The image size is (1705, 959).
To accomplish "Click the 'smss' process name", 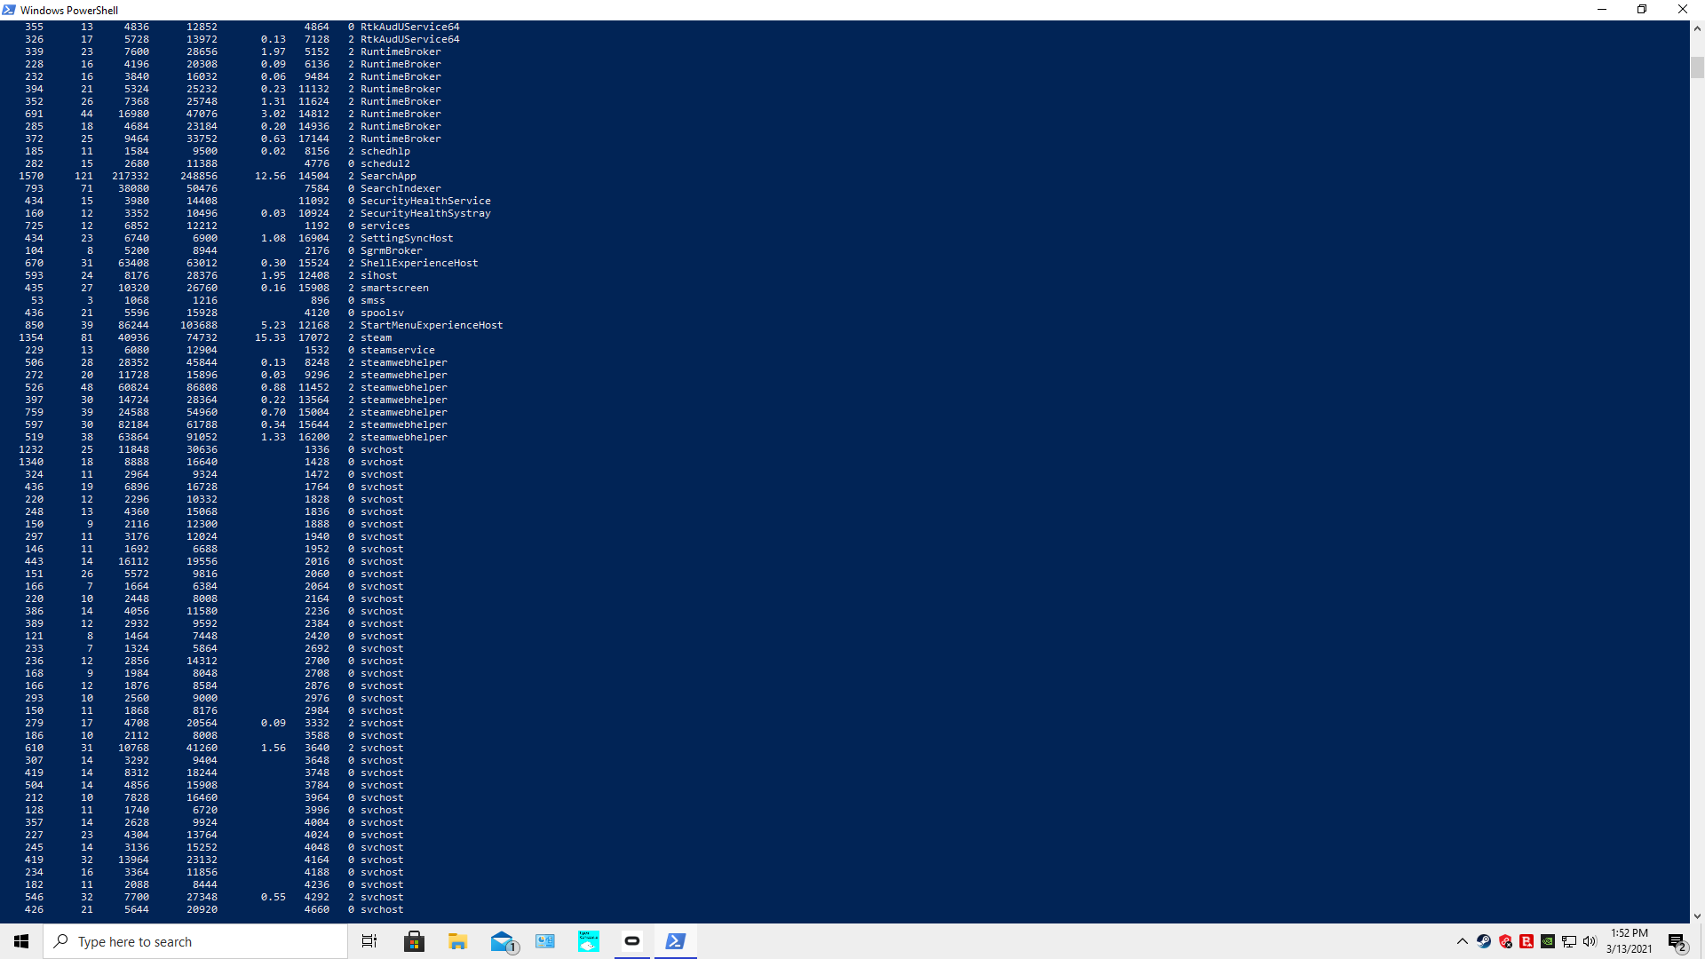I will [x=373, y=300].
